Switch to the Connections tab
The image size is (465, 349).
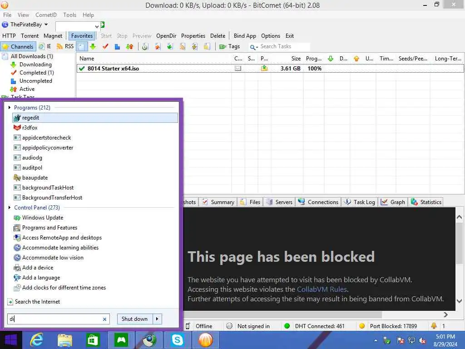pyautogui.click(x=319, y=202)
